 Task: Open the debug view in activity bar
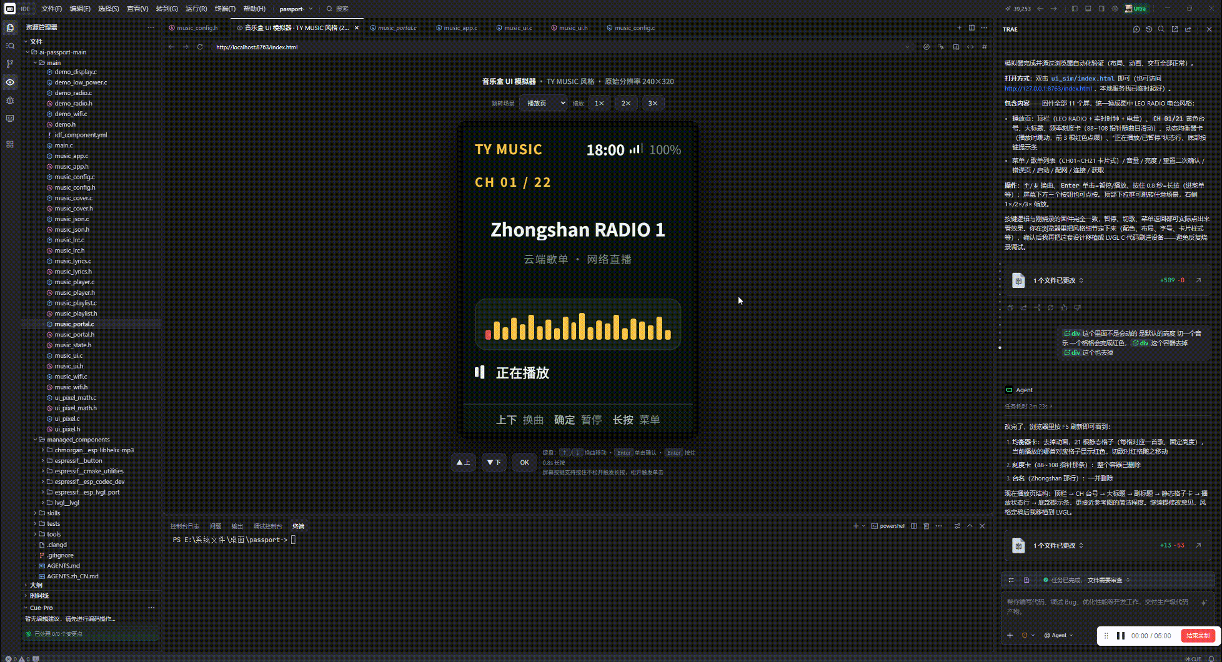coord(10,100)
